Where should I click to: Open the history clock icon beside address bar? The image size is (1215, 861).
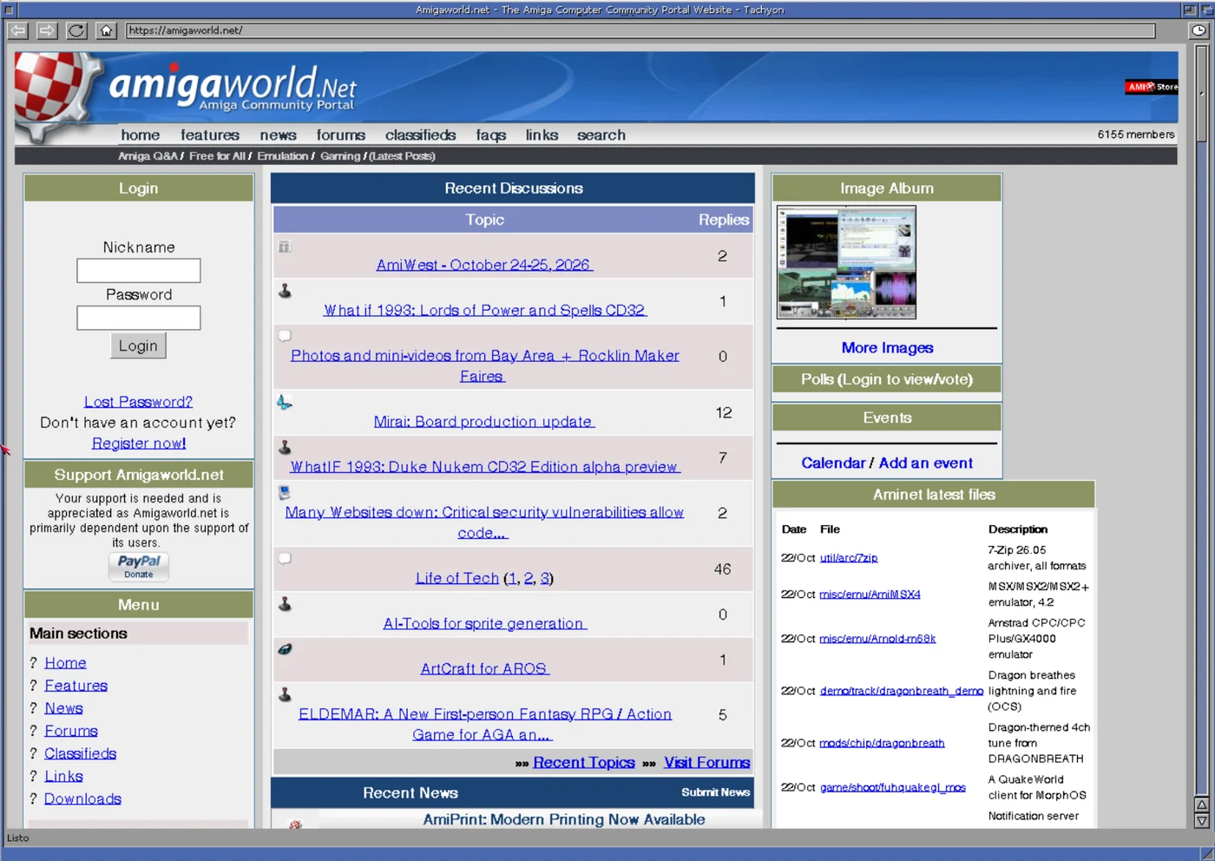(x=1199, y=30)
